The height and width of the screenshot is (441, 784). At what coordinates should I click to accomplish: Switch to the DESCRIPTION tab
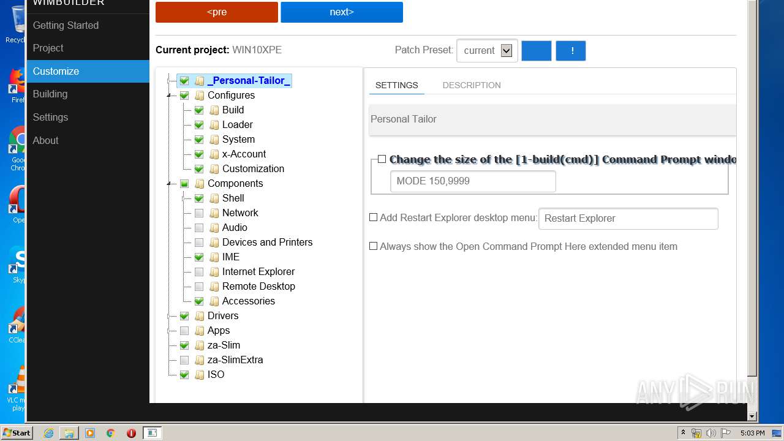click(x=472, y=85)
